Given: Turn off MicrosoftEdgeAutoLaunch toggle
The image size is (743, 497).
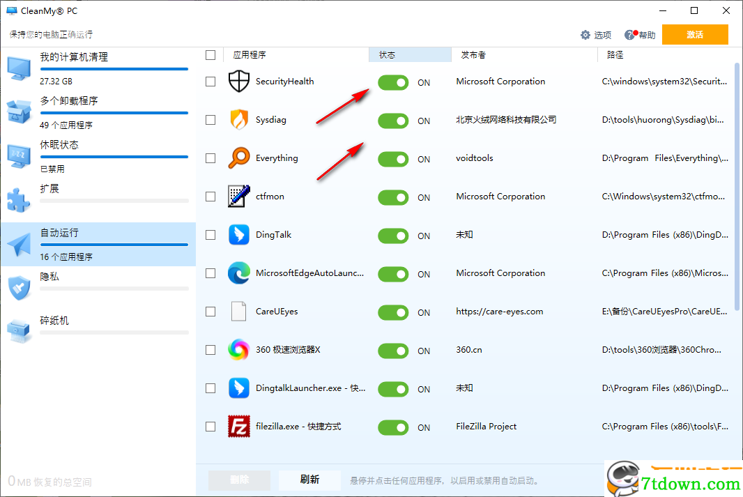Looking at the screenshot, I should coord(393,275).
